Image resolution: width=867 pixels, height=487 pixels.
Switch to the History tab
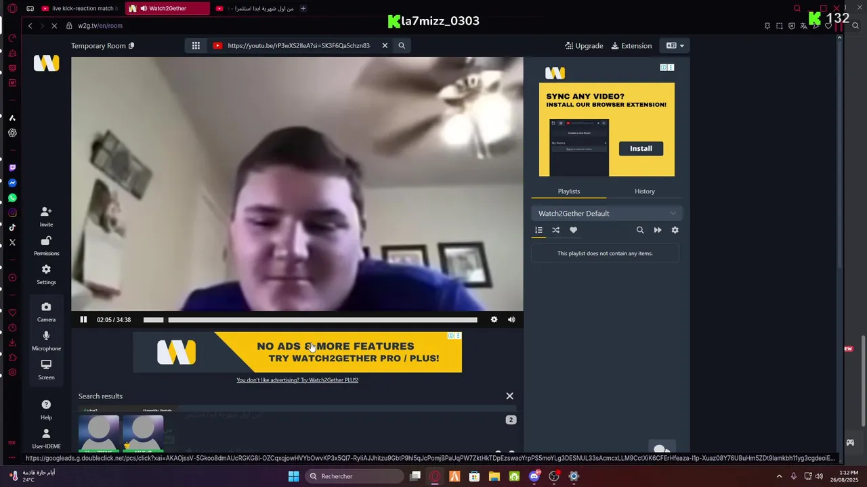click(645, 191)
